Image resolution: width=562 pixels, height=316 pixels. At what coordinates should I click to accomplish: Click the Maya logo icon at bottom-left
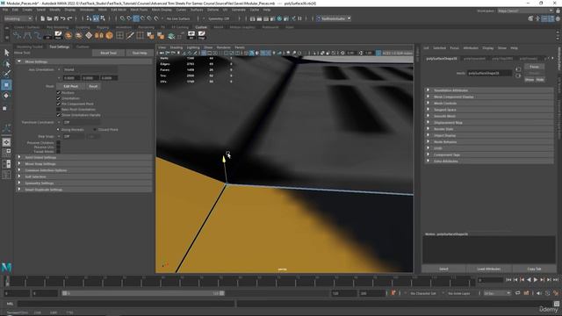(6, 267)
